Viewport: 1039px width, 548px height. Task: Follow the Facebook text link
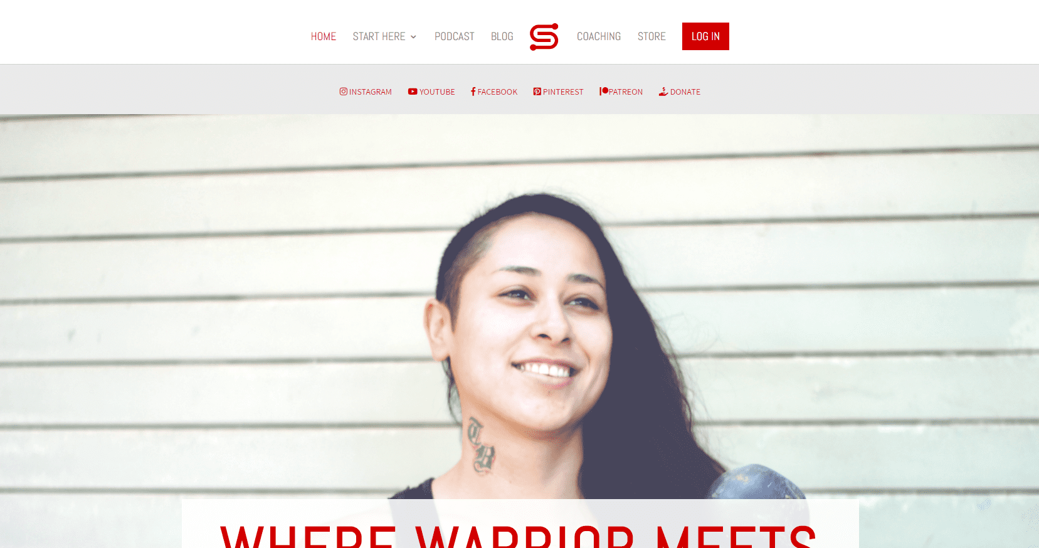[497, 92]
